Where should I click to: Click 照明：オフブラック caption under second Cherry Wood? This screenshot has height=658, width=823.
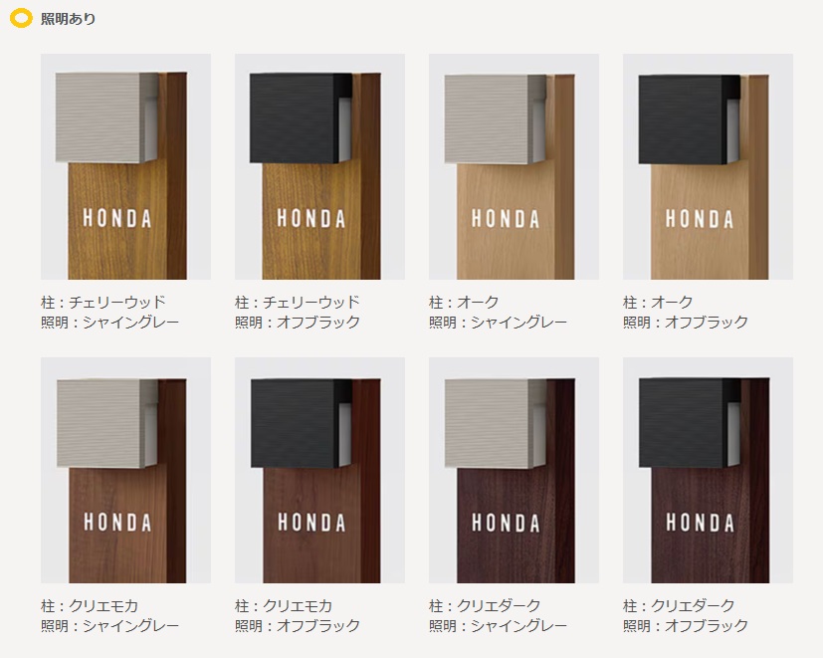pyautogui.click(x=298, y=322)
